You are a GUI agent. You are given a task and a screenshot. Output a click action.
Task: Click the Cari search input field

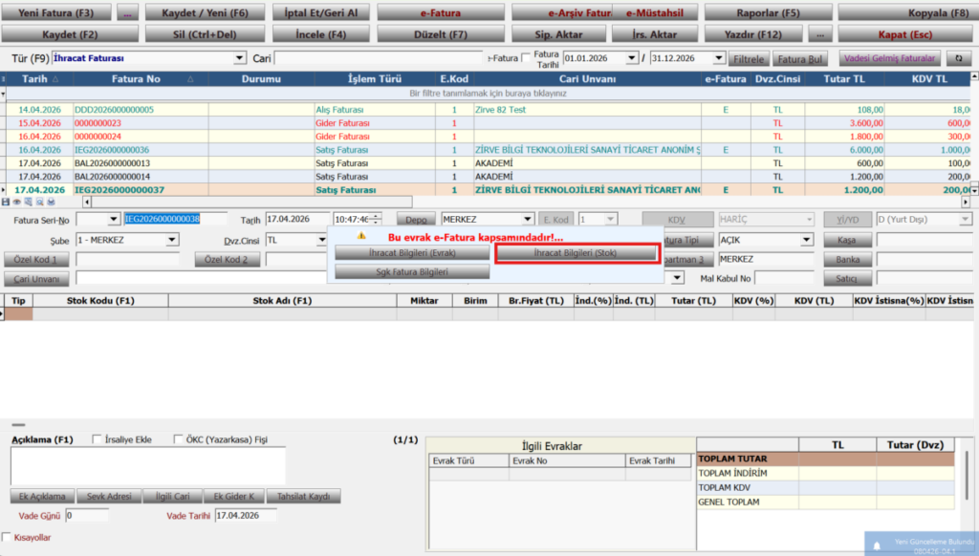click(379, 58)
